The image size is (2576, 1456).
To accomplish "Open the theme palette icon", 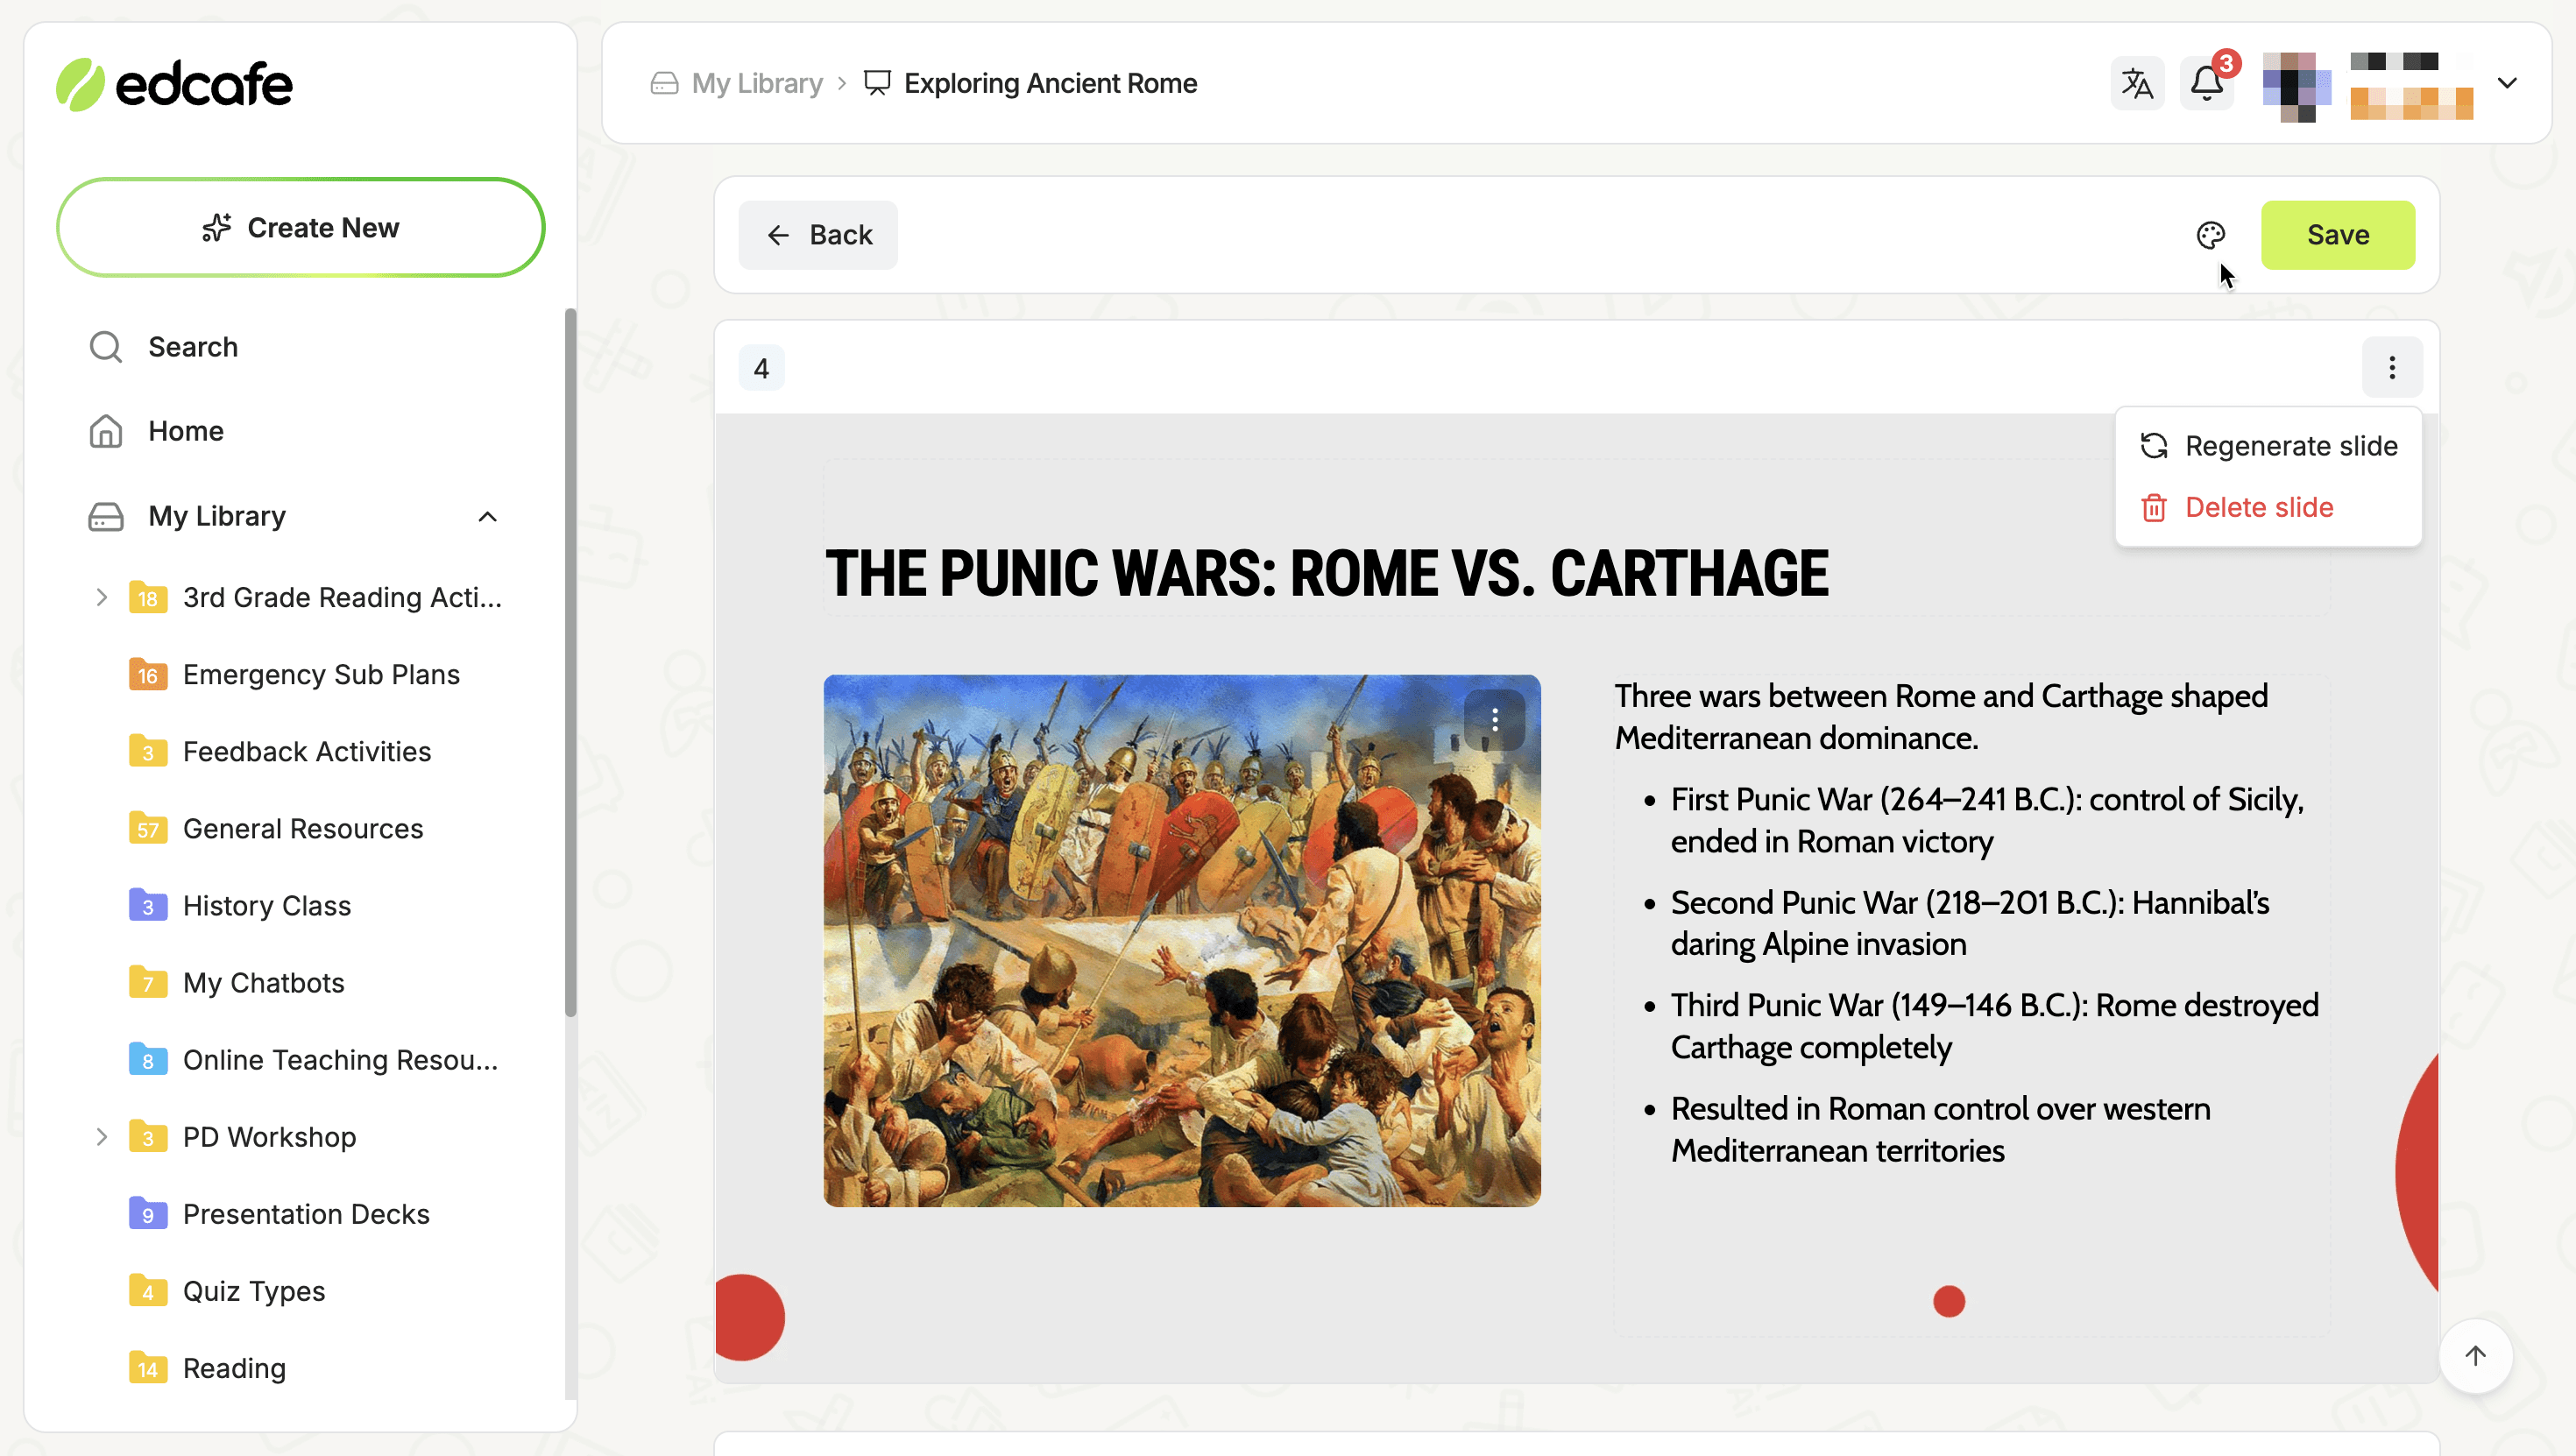I will click(x=2210, y=235).
